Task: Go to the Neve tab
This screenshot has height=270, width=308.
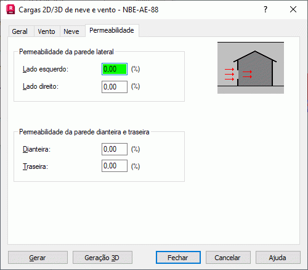Action: tap(71, 31)
